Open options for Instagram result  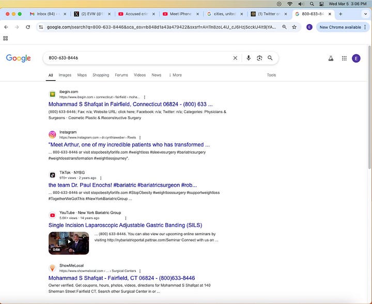(140, 138)
